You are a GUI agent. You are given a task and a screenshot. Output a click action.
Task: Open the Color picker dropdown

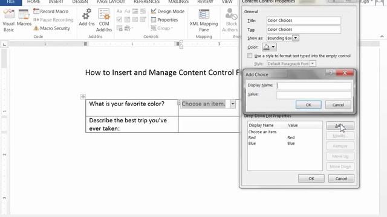(x=269, y=47)
